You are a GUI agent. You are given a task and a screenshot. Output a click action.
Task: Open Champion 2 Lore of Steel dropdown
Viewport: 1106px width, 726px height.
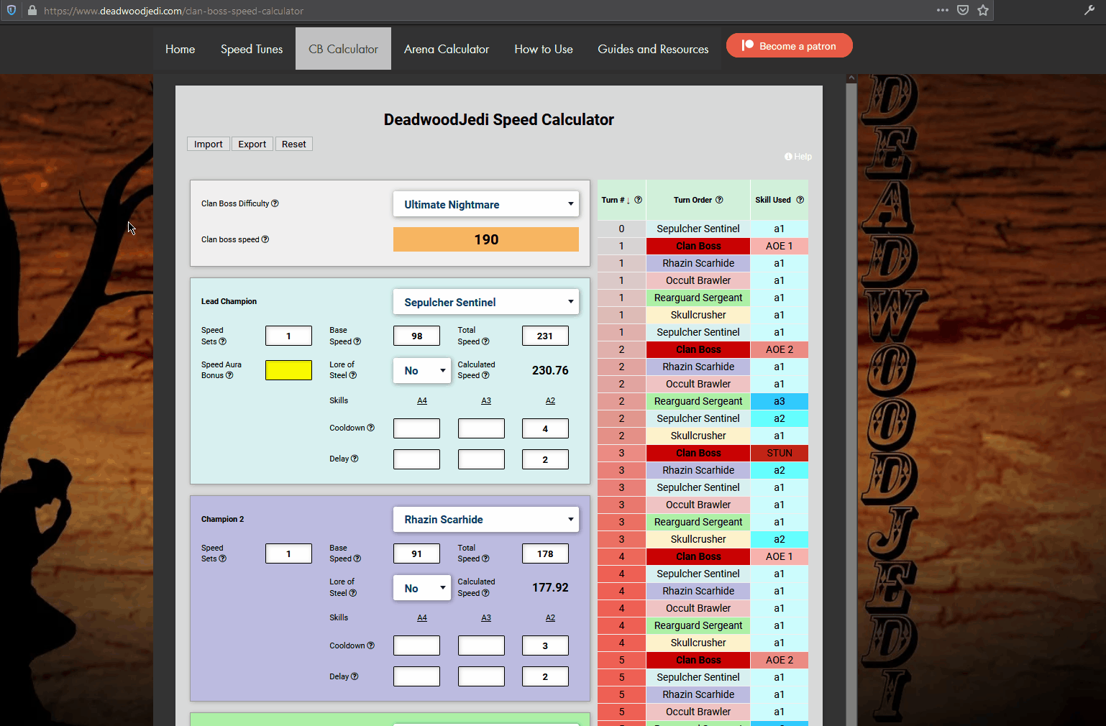click(x=422, y=588)
